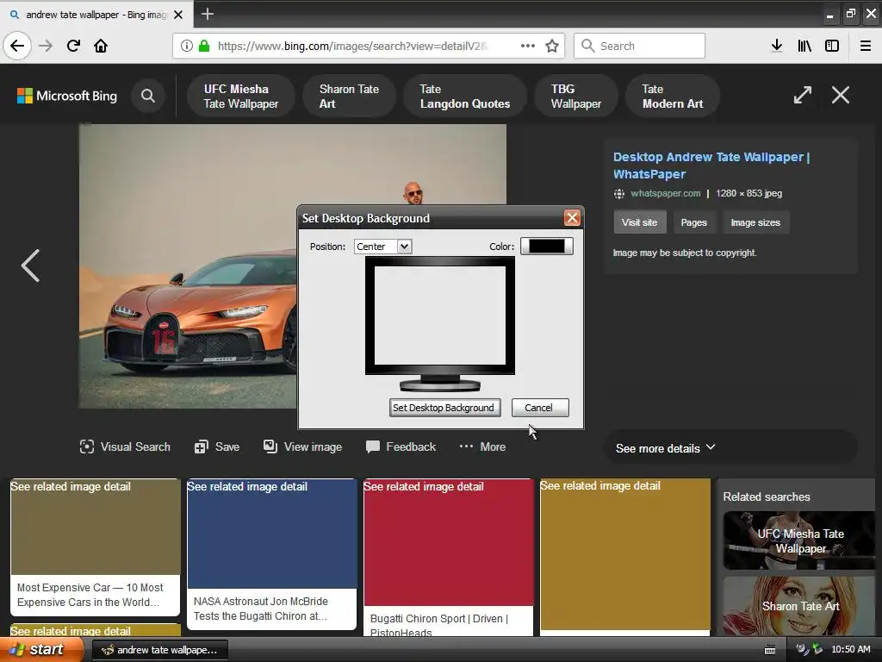Go to previous image arrow
882x662 pixels.
click(x=30, y=265)
